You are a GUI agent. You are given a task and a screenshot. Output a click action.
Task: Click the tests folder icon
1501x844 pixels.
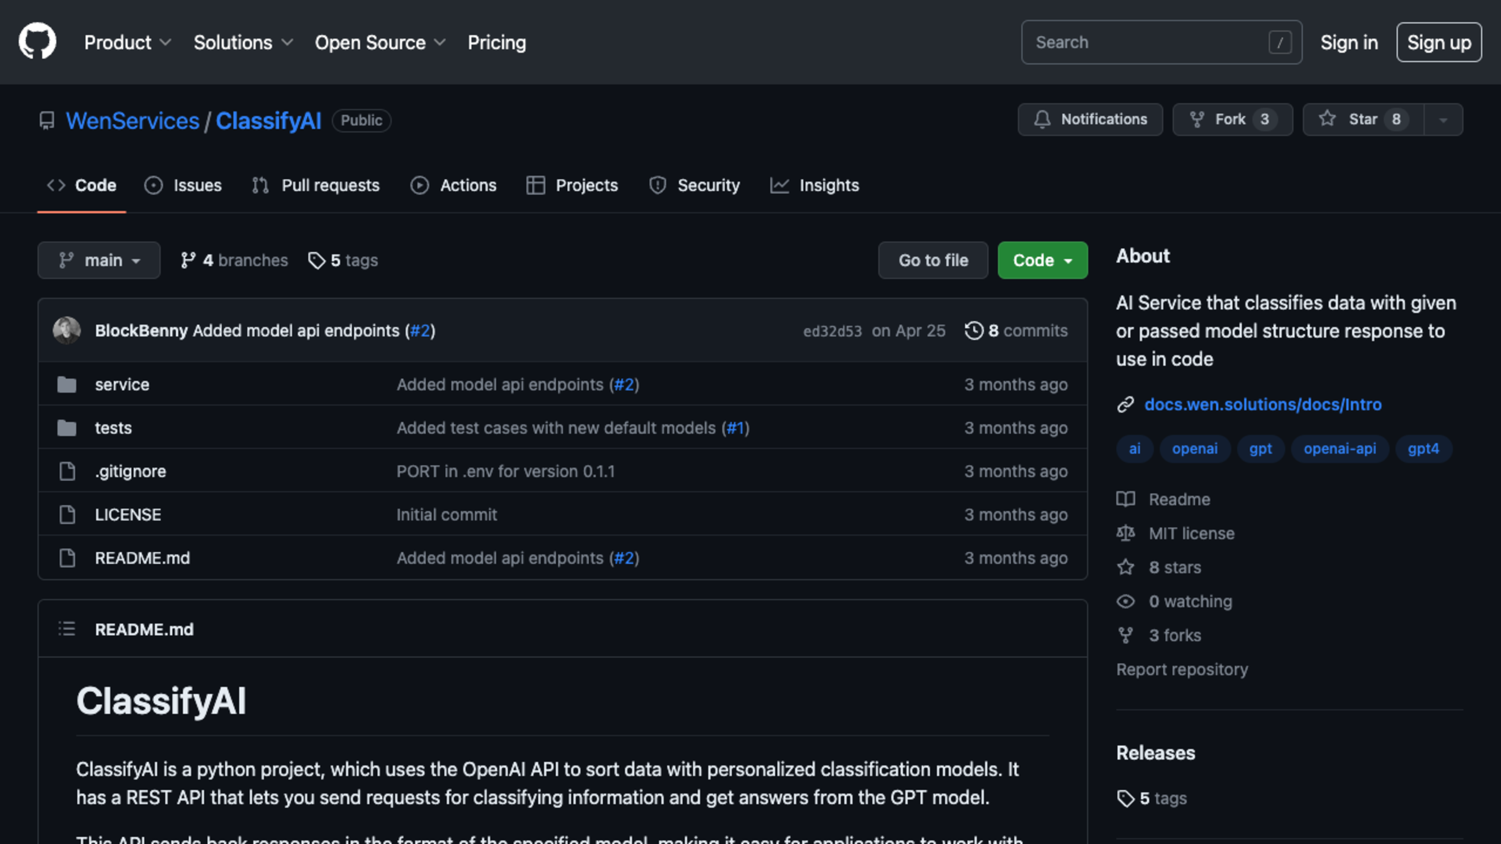tap(67, 428)
